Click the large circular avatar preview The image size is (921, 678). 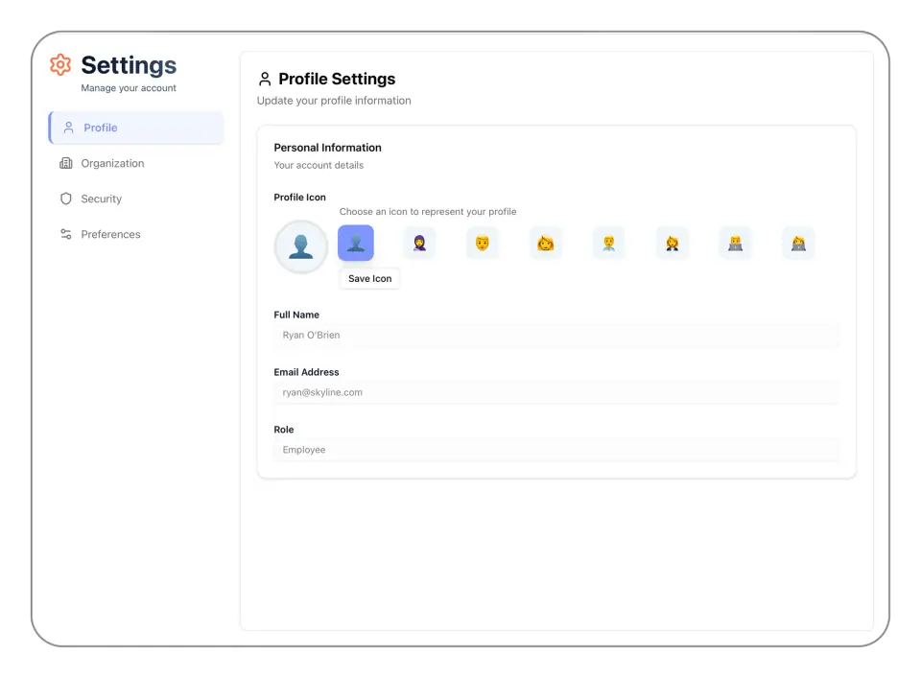point(300,246)
